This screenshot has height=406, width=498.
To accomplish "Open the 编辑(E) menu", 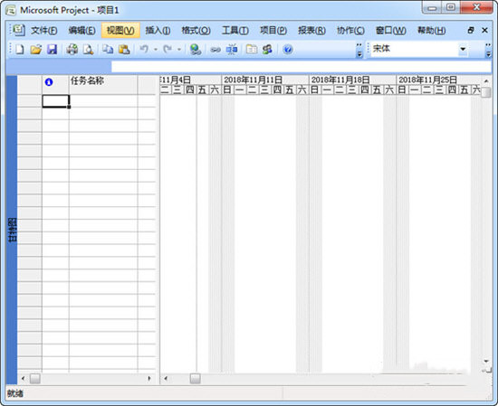I will click(81, 31).
